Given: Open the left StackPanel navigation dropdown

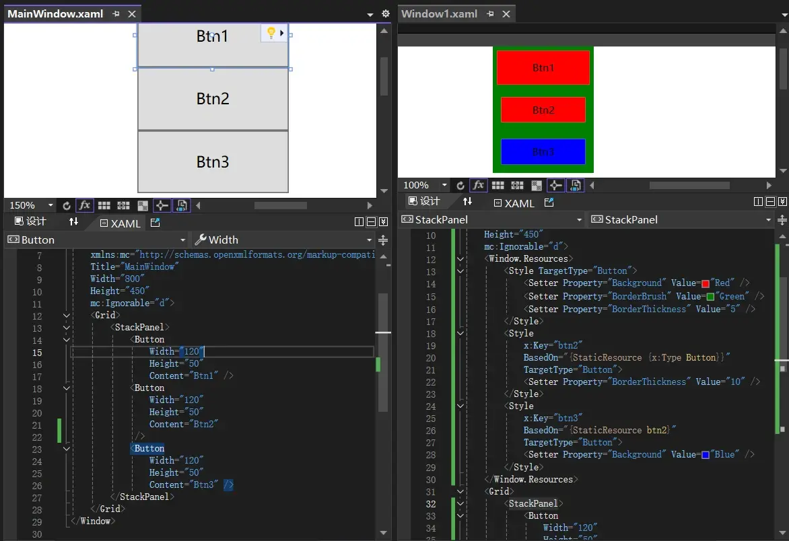Looking at the screenshot, I should (491, 220).
